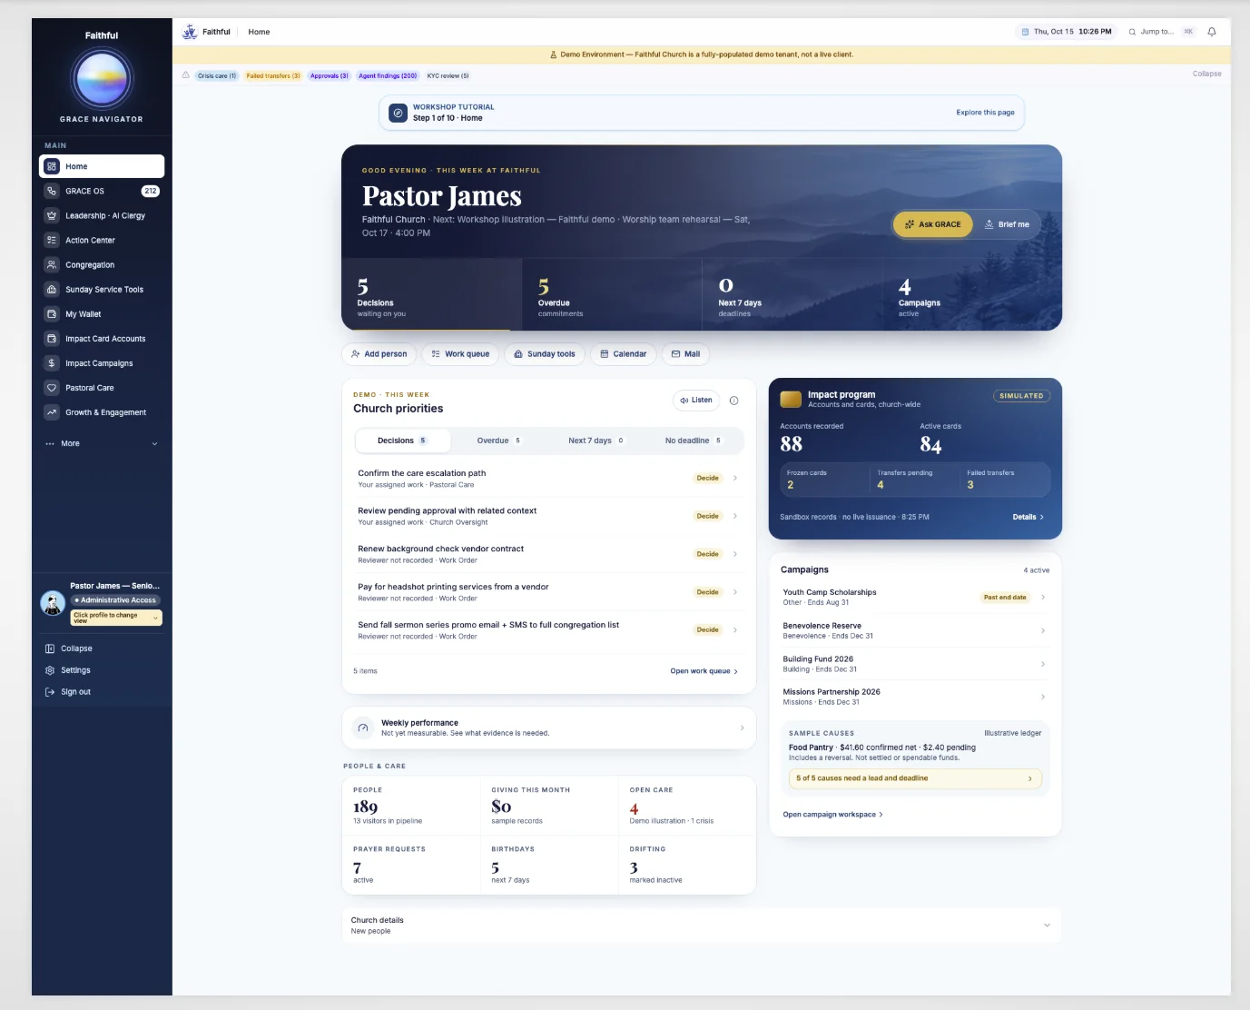The image size is (1250, 1010).
Task: Click Explore this page link
Action: (x=985, y=113)
